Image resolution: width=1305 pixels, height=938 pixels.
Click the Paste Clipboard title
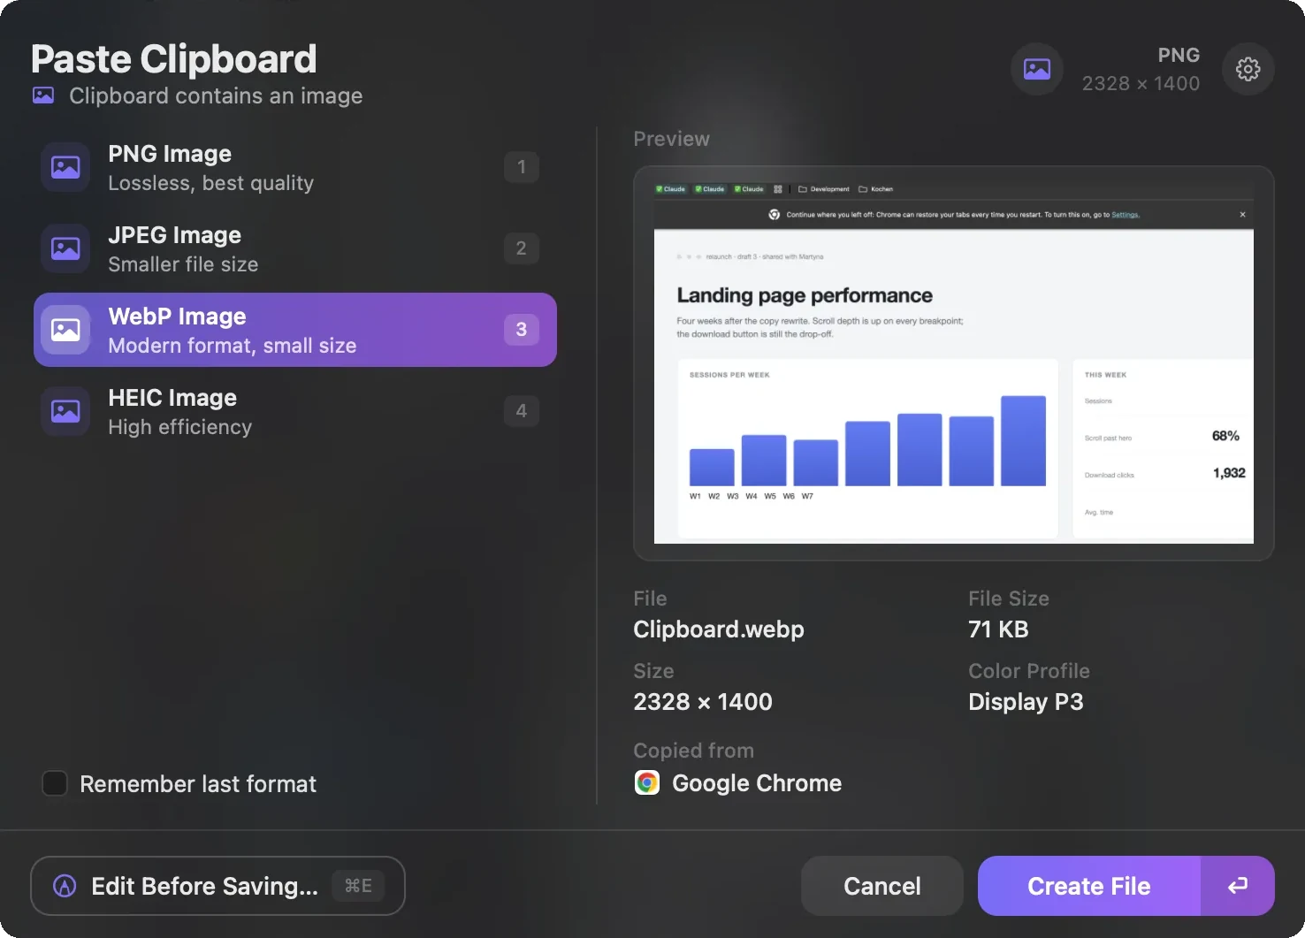174,59
